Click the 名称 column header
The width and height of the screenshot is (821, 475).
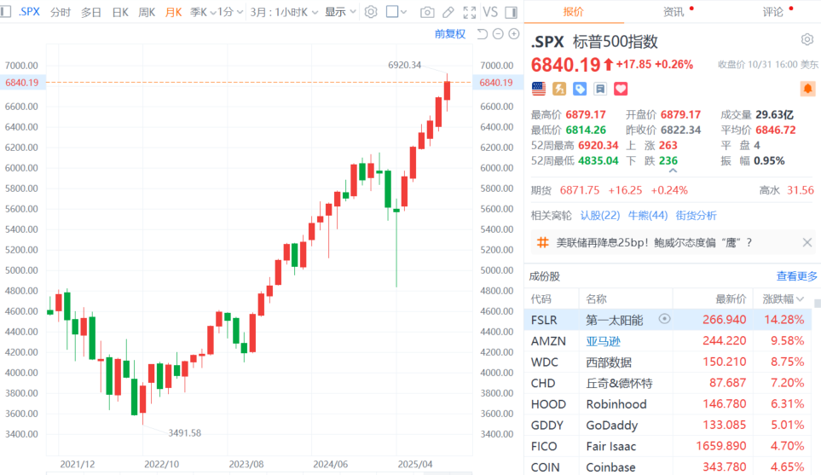pos(597,299)
